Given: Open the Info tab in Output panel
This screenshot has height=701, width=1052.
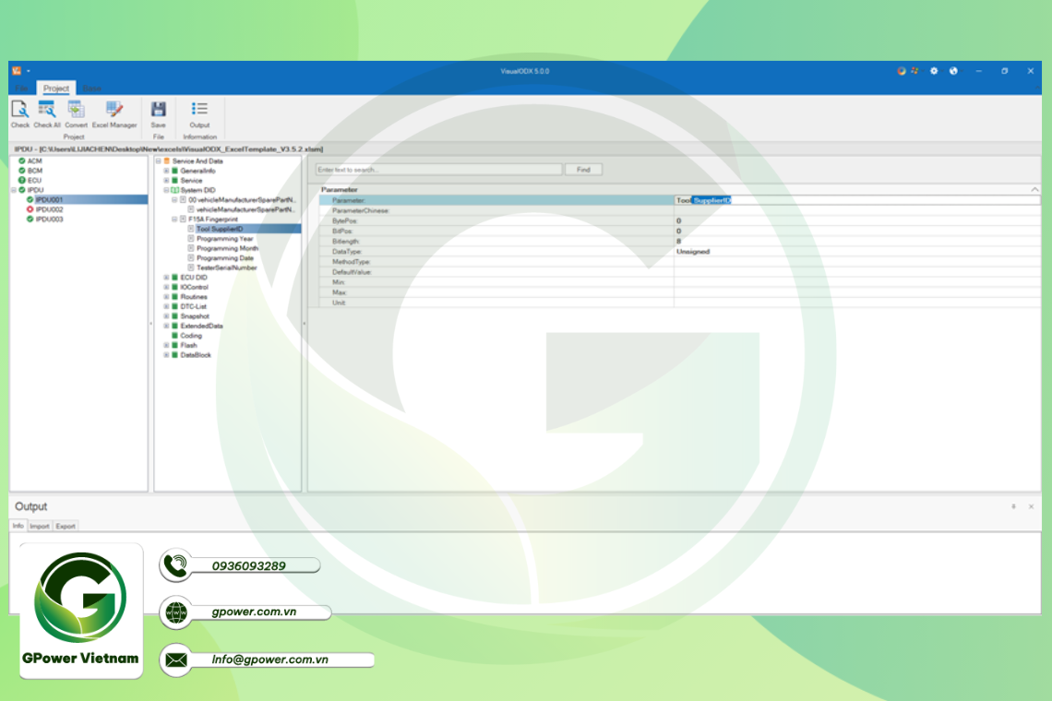Looking at the screenshot, I should (x=18, y=526).
